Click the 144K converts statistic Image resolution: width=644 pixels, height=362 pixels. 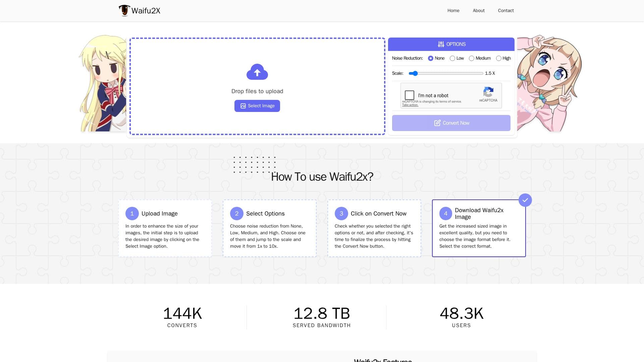[x=182, y=317]
